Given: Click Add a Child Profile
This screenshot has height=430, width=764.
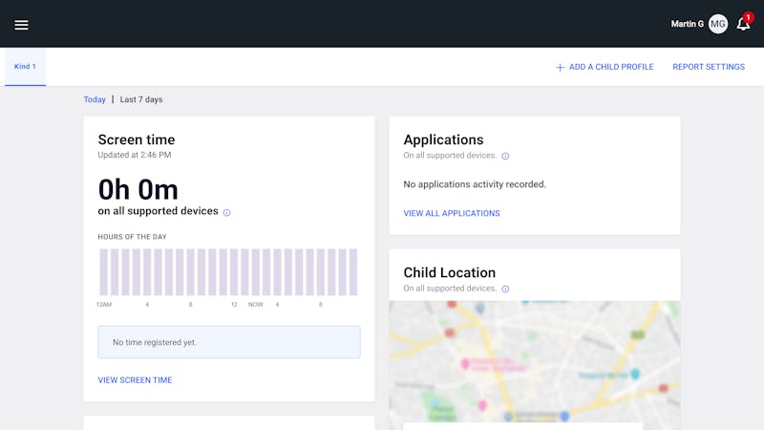Looking at the screenshot, I should (611, 67).
